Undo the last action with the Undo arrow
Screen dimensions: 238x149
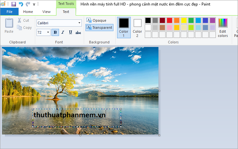coord(21,4)
